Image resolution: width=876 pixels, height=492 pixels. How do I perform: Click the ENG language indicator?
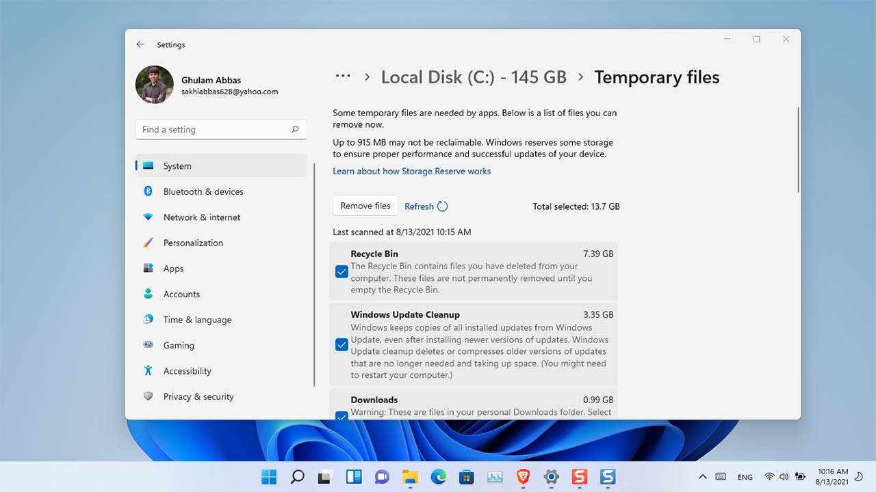pos(745,477)
